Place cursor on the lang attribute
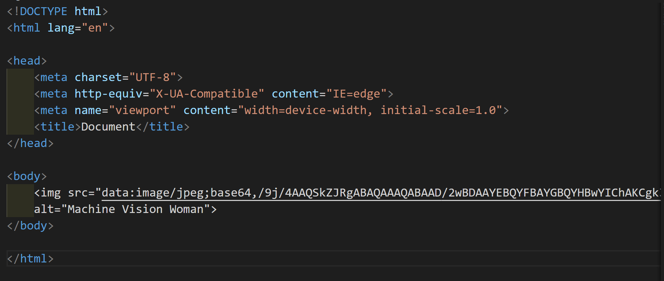The height and width of the screenshot is (281, 664). tap(61, 28)
